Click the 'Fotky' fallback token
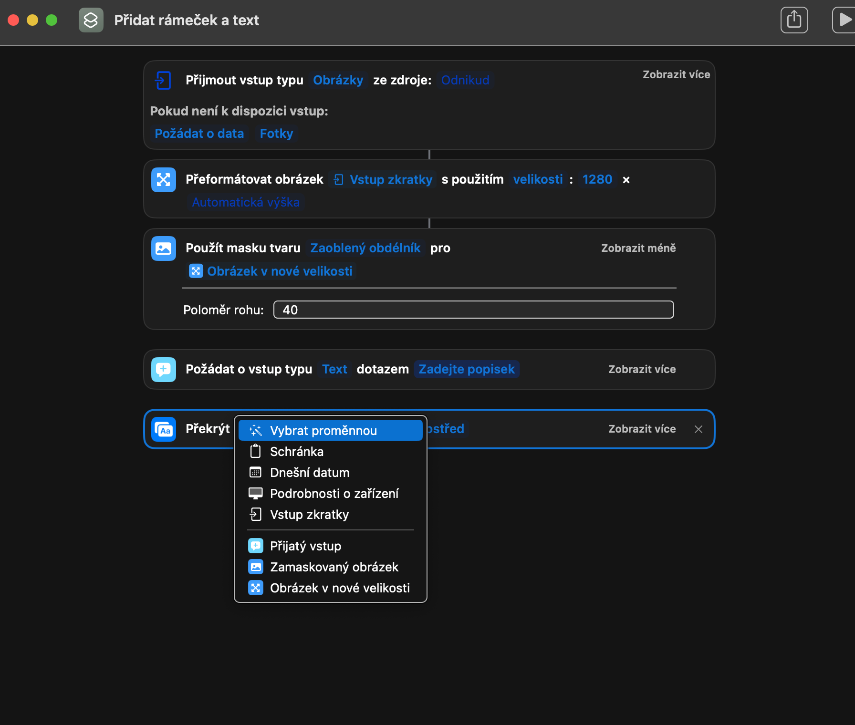This screenshot has width=855, height=725. [x=276, y=134]
